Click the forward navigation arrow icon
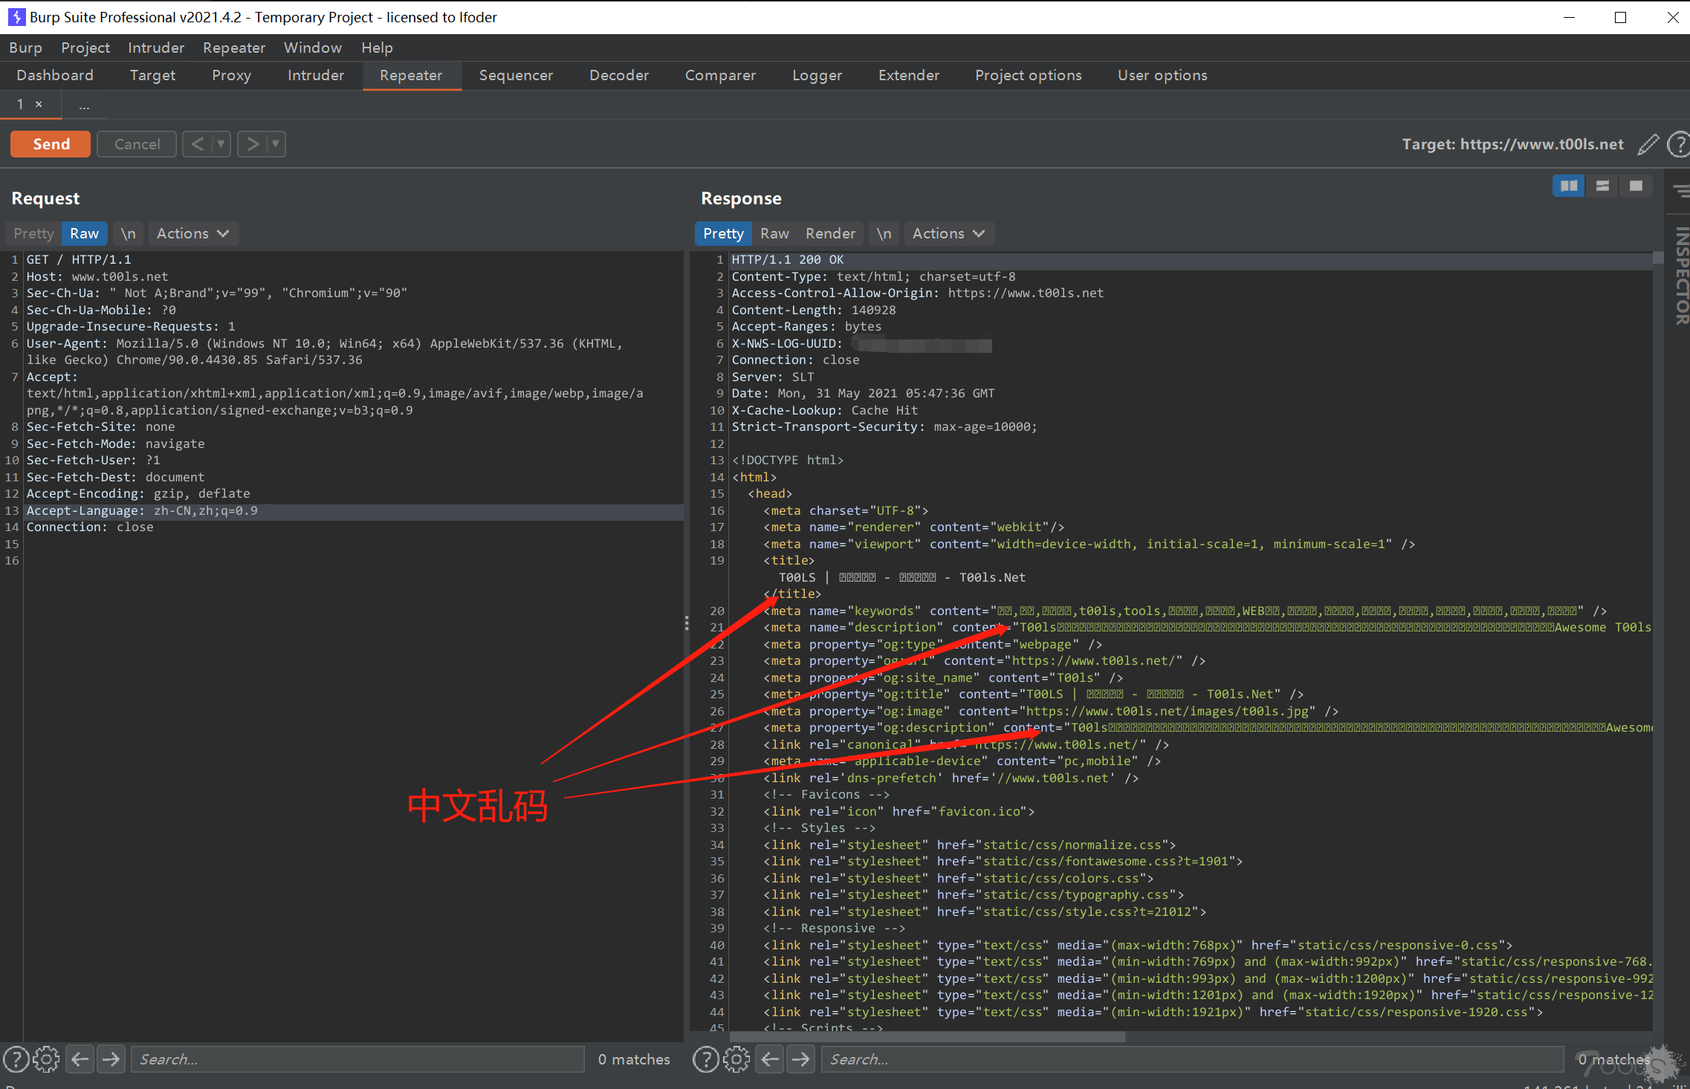Viewport: 1690px width, 1089px height. [x=251, y=144]
